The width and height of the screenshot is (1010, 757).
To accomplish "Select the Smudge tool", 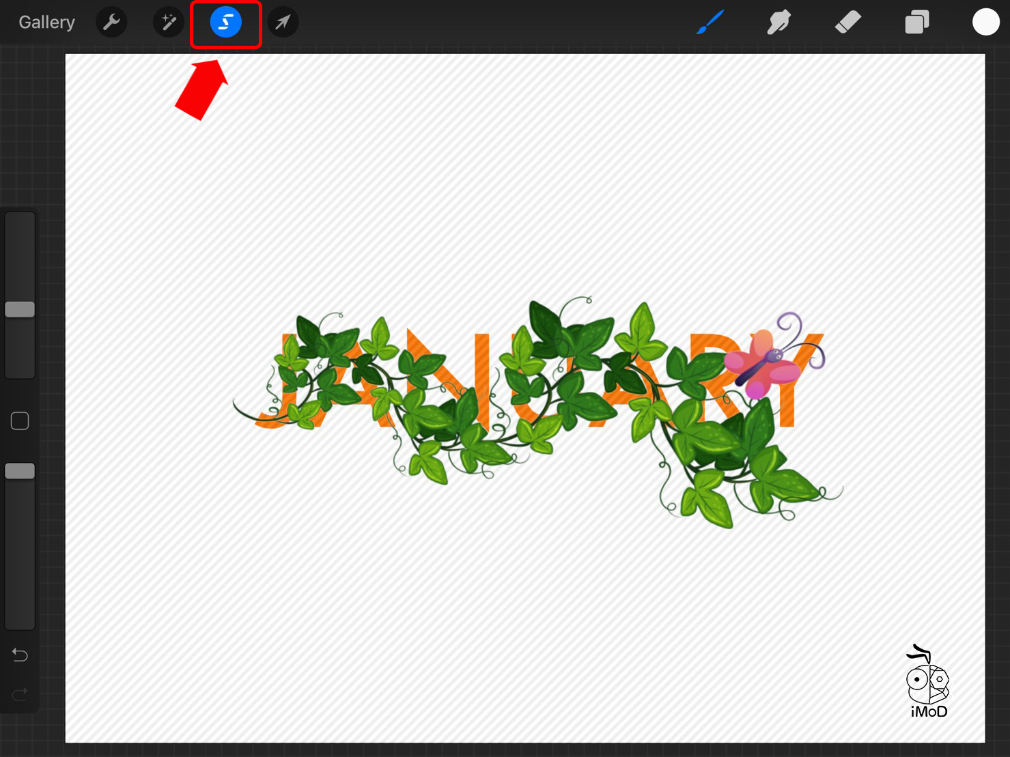I will [778, 23].
